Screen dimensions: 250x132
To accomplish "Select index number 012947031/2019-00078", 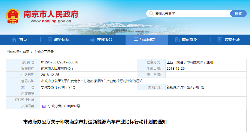I will (x=60, y=62).
